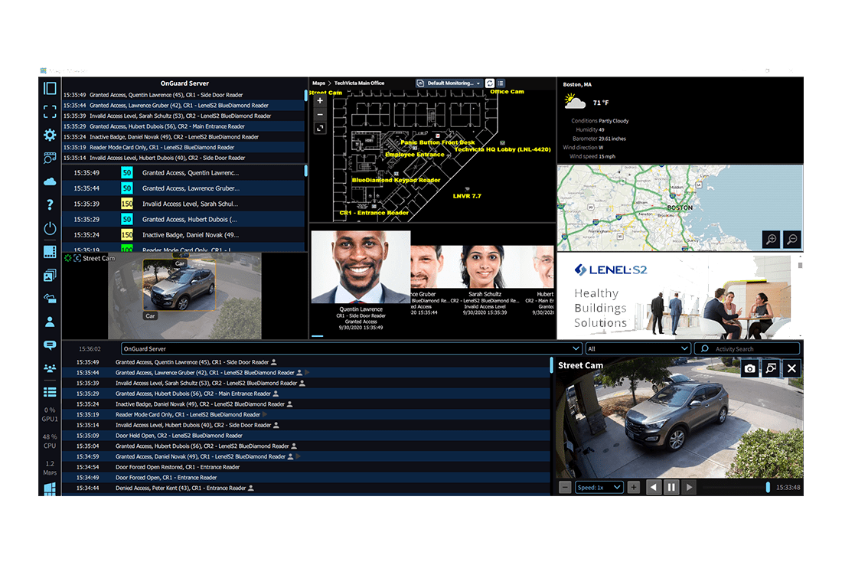Click the Street Cam timeline slider handle
The width and height of the screenshot is (842, 562).
768,487
